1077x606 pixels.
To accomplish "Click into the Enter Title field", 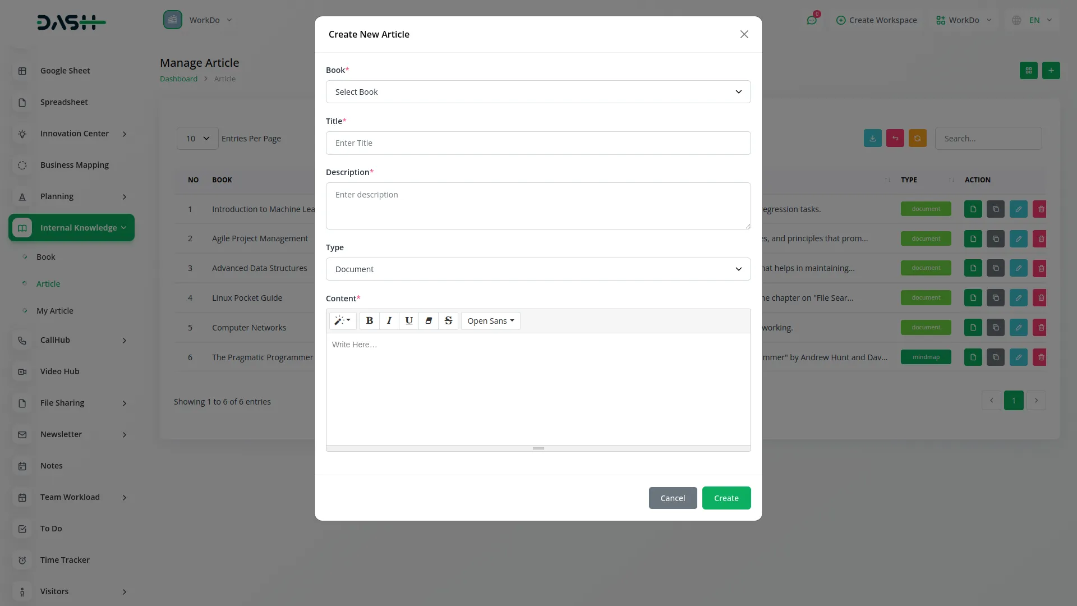I will coord(538,143).
